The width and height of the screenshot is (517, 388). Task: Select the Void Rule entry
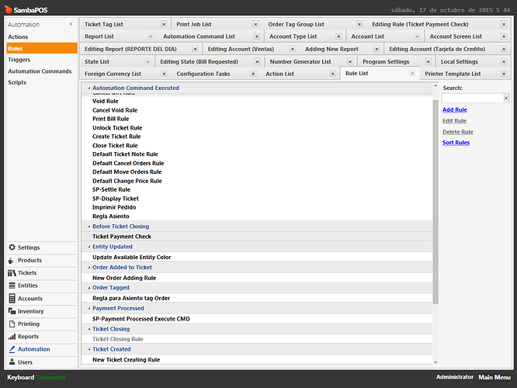point(257,101)
